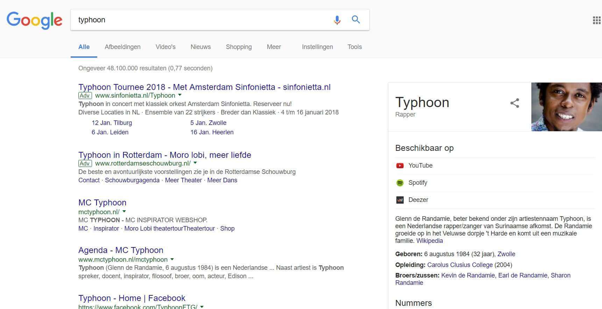Click the Meer Dans sitelink
Viewport: 602px width, 309px height.
(x=222, y=180)
